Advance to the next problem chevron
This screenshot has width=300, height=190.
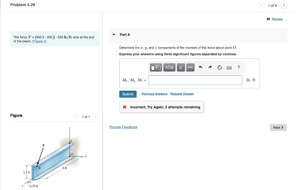tap(284, 5)
